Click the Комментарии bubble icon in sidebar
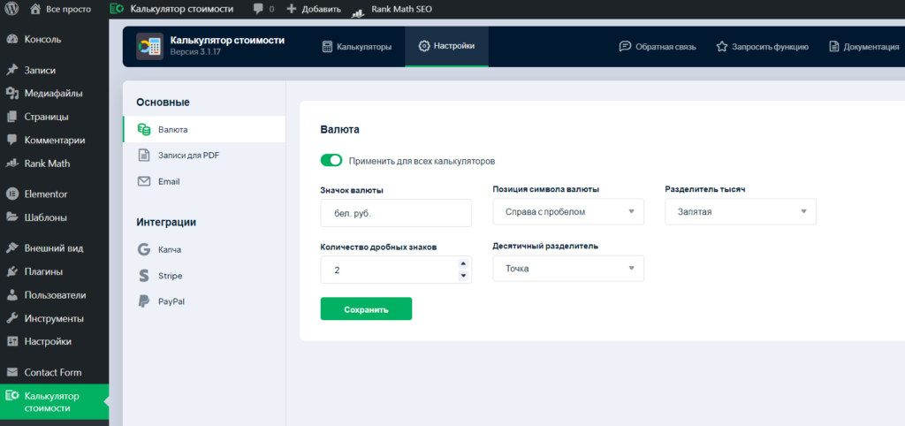This screenshot has height=426, width=905. click(x=11, y=140)
